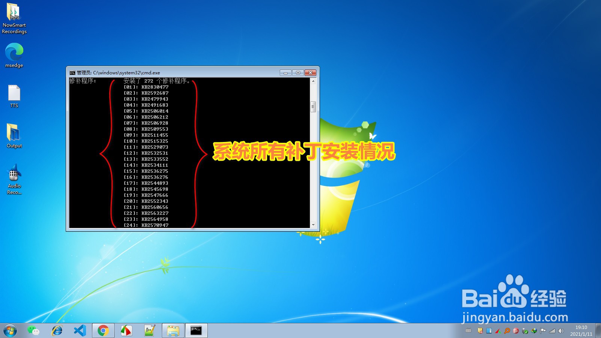Launch Internet Explorer from taskbar
Image resolution: width=601 pixels, height=338 pixels.
pyautogui.click(x=57, y=330)
